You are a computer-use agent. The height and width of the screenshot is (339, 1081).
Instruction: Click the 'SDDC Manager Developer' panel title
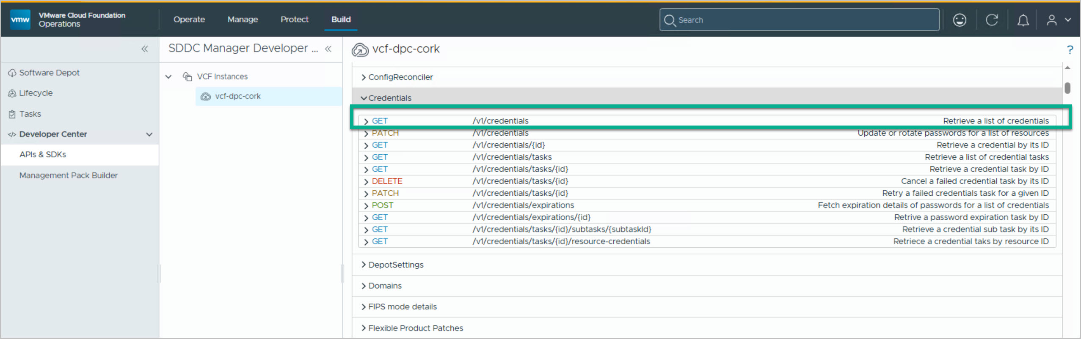[x=243, y=49]
